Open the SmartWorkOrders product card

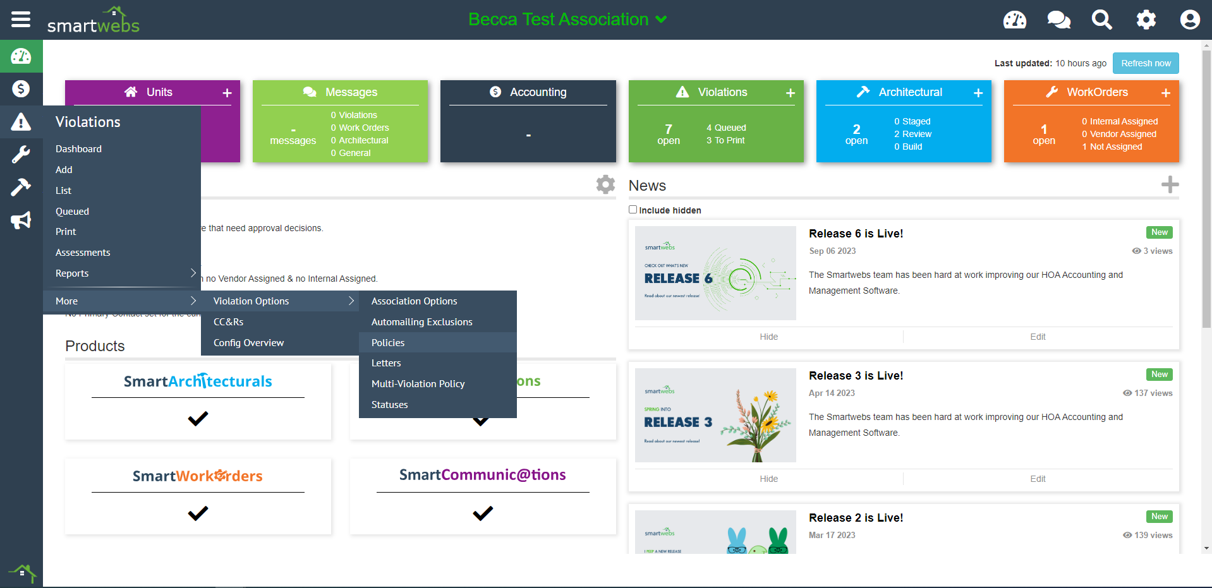(x=198, y=496)
